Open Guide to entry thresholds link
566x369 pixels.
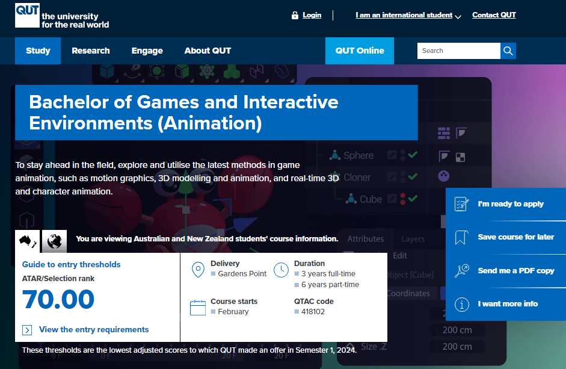71,264
